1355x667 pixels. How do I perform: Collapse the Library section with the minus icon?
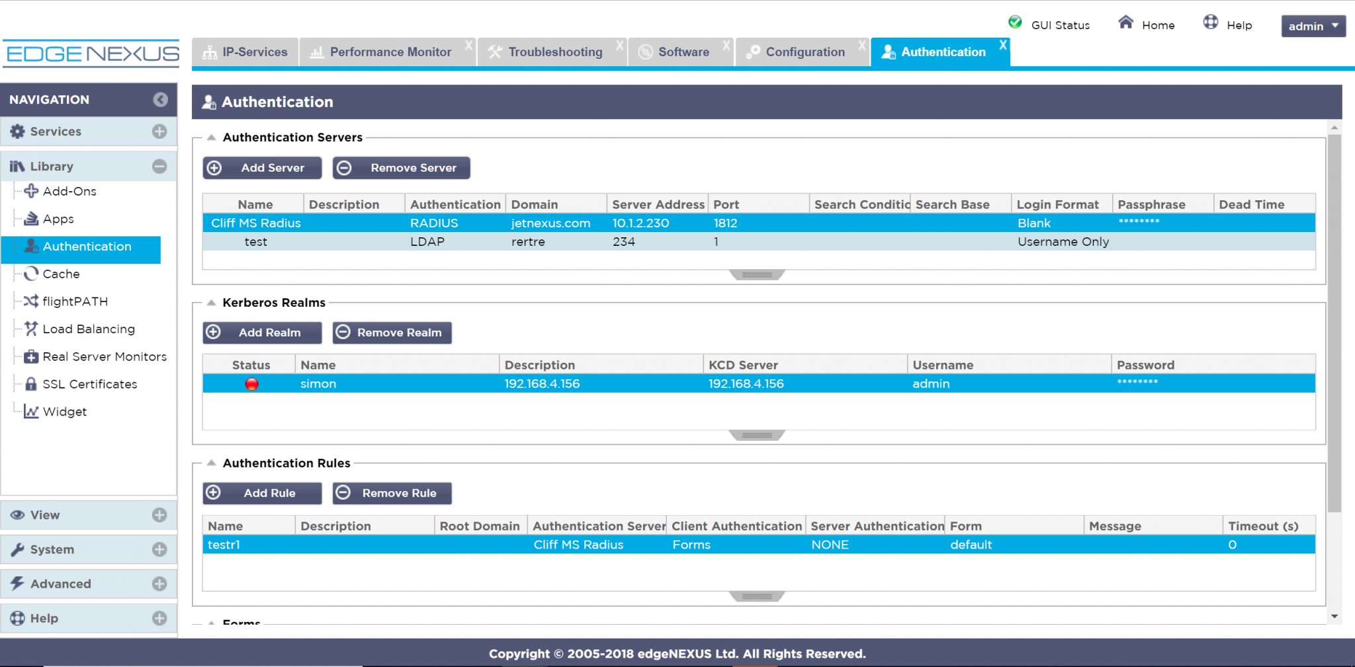[x=159, y=166]
